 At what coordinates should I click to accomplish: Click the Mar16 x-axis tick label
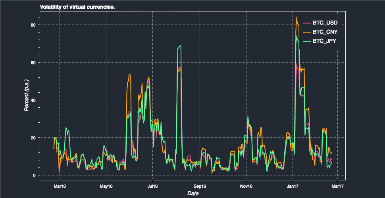click(x=60, y=187)
